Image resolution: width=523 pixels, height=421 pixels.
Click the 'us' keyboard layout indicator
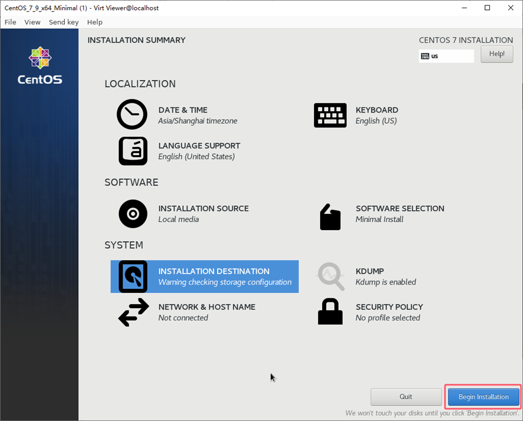click(x=447, y=56)
